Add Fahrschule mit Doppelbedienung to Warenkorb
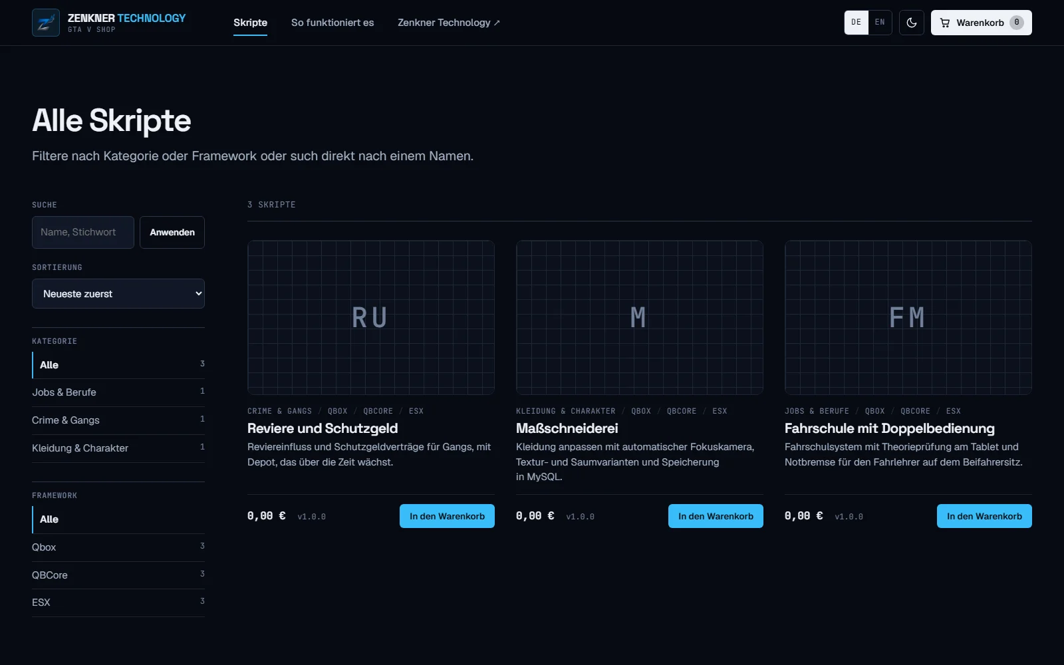This screenshot has height=665, width=1064. click(984, 516)
